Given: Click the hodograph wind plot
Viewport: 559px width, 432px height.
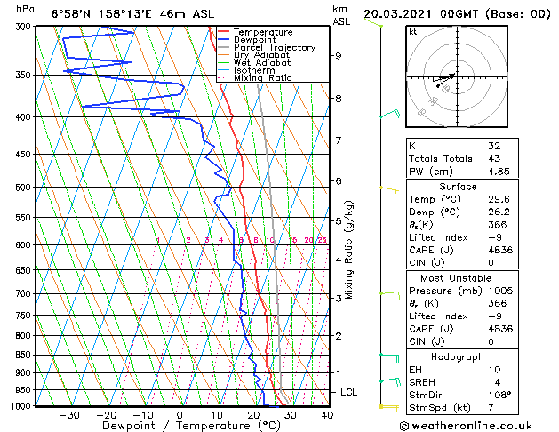Looking at the screenshot, I should pyautogui.click(x=457, y=76).
